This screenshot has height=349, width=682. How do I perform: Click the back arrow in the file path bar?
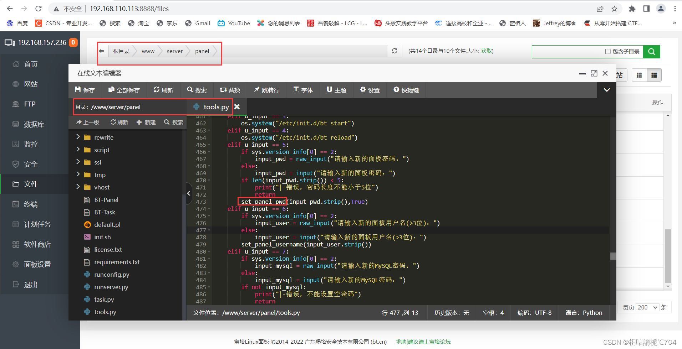pos(102,51)
